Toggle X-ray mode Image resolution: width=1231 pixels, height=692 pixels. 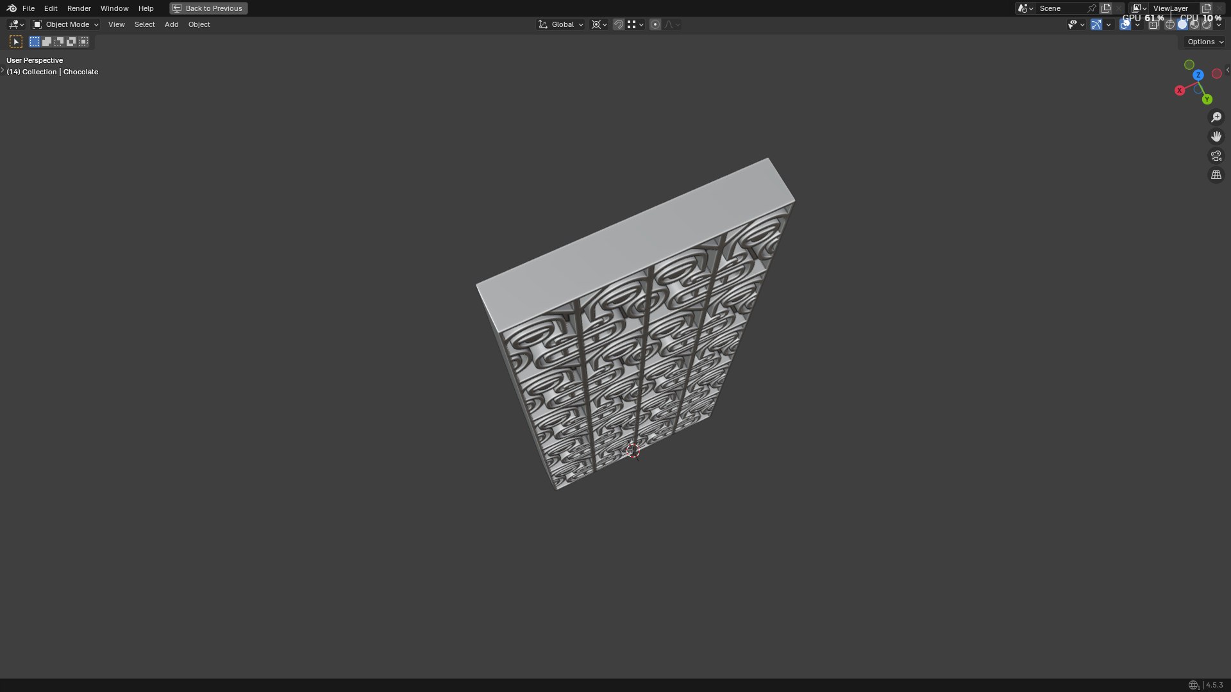point(1154,24)
